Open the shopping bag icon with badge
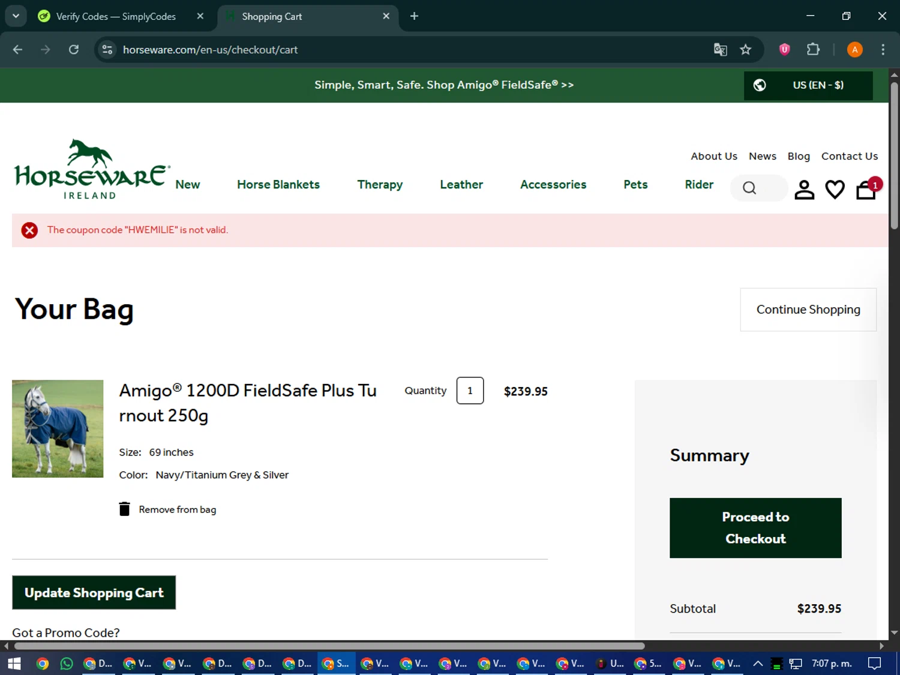The width and height of the screenshot is (900, 675). [868, 188]
